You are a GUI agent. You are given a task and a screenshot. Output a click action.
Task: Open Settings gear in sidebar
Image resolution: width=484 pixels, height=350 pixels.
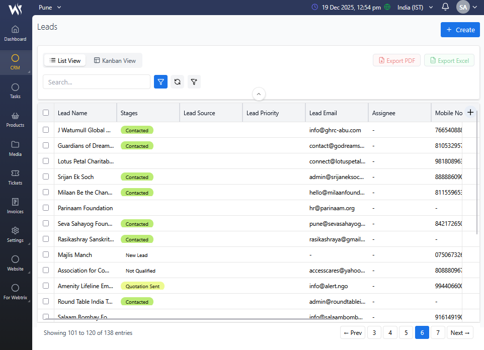[15, 234]
